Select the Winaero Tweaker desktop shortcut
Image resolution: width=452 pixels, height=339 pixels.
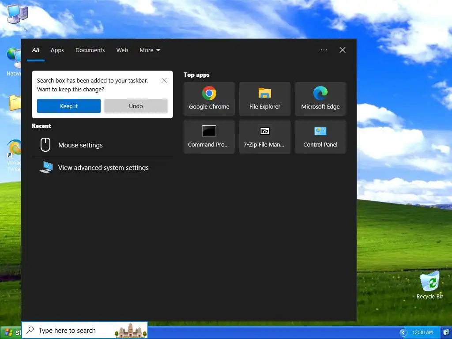point(14,155)
